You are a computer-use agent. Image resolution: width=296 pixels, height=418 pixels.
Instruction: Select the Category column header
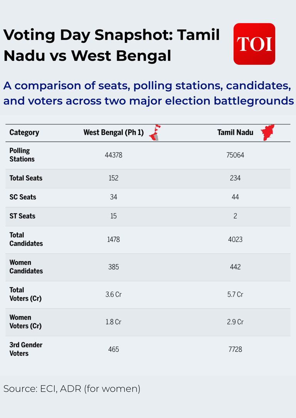[x=24, y=133]
